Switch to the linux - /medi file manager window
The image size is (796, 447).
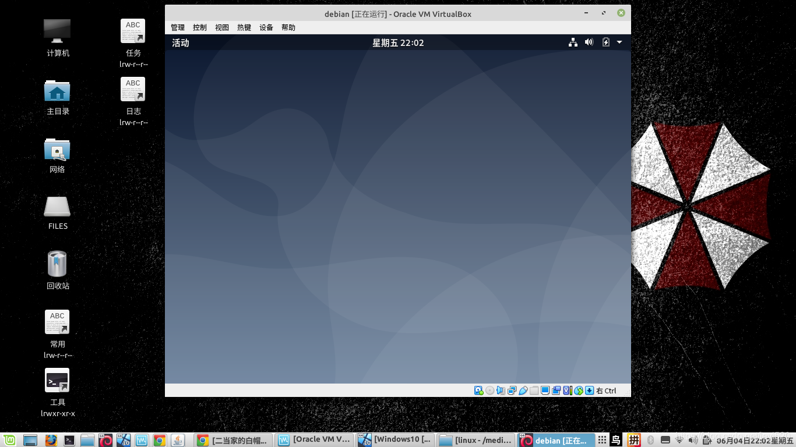476,440
